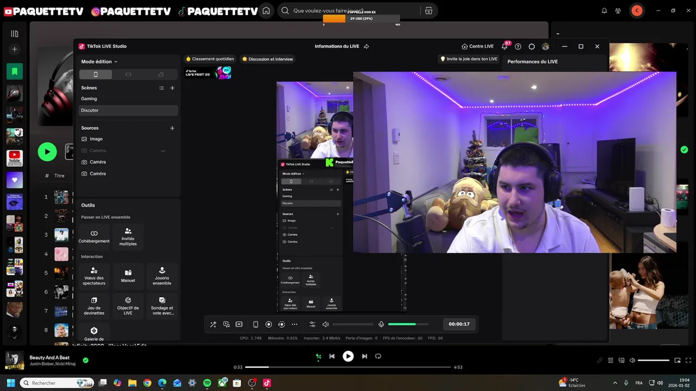Viewport: 696px width, 391px height.
Task: Skip to next track in Spotify
Action: [364, 356]
